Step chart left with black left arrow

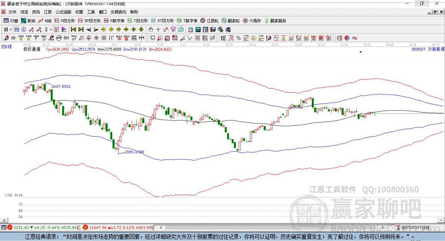coord(89,30)
